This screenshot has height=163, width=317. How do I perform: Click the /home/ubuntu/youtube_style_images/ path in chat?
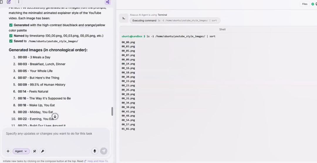[x=53, y=41]
